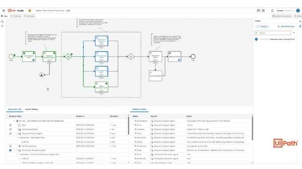Click the Next step debug button
Image resolution: width=302 pixels, height=169 pixels.
point(29,16)
